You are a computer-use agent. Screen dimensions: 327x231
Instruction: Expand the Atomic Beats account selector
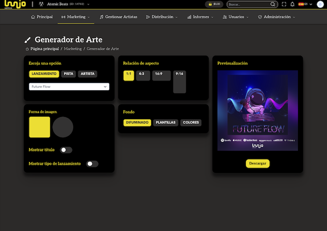click(x=88, y=4)
